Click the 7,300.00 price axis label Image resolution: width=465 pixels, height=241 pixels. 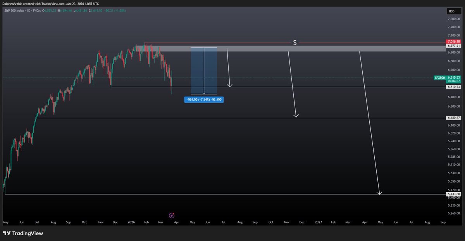(453, 19)
